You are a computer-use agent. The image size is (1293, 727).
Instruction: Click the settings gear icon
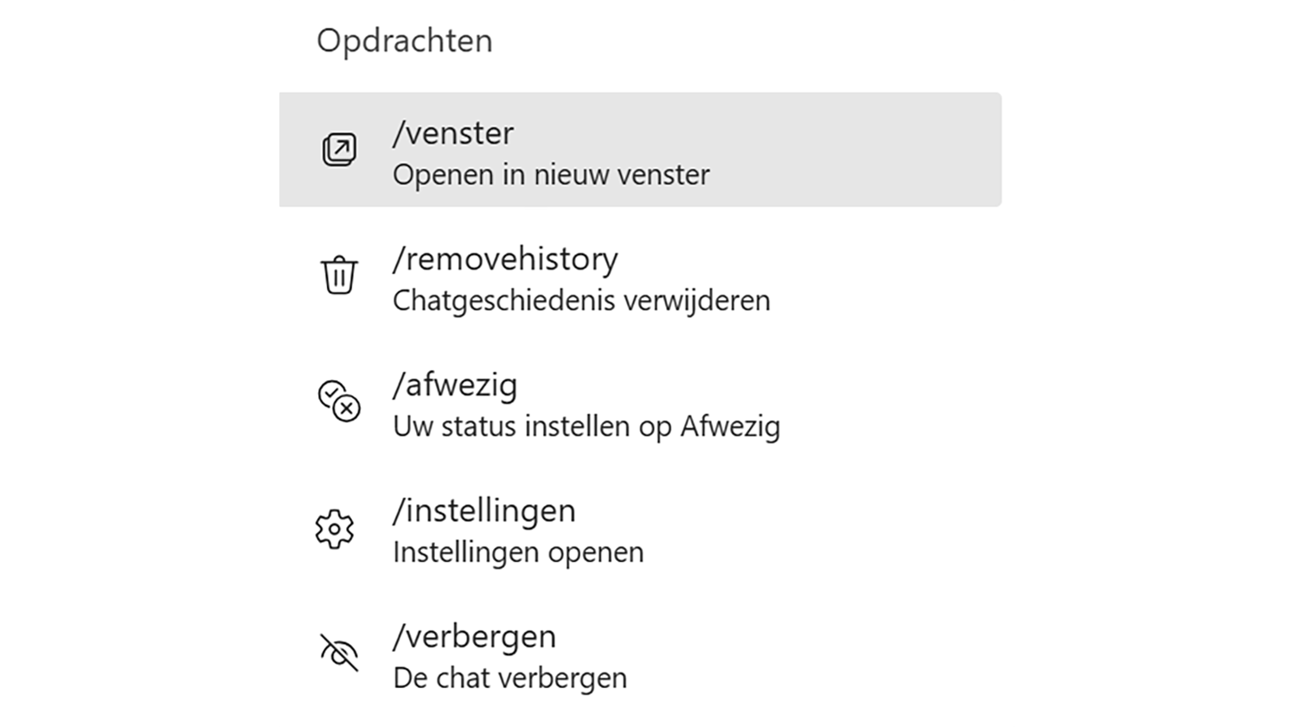pos(335,528)
